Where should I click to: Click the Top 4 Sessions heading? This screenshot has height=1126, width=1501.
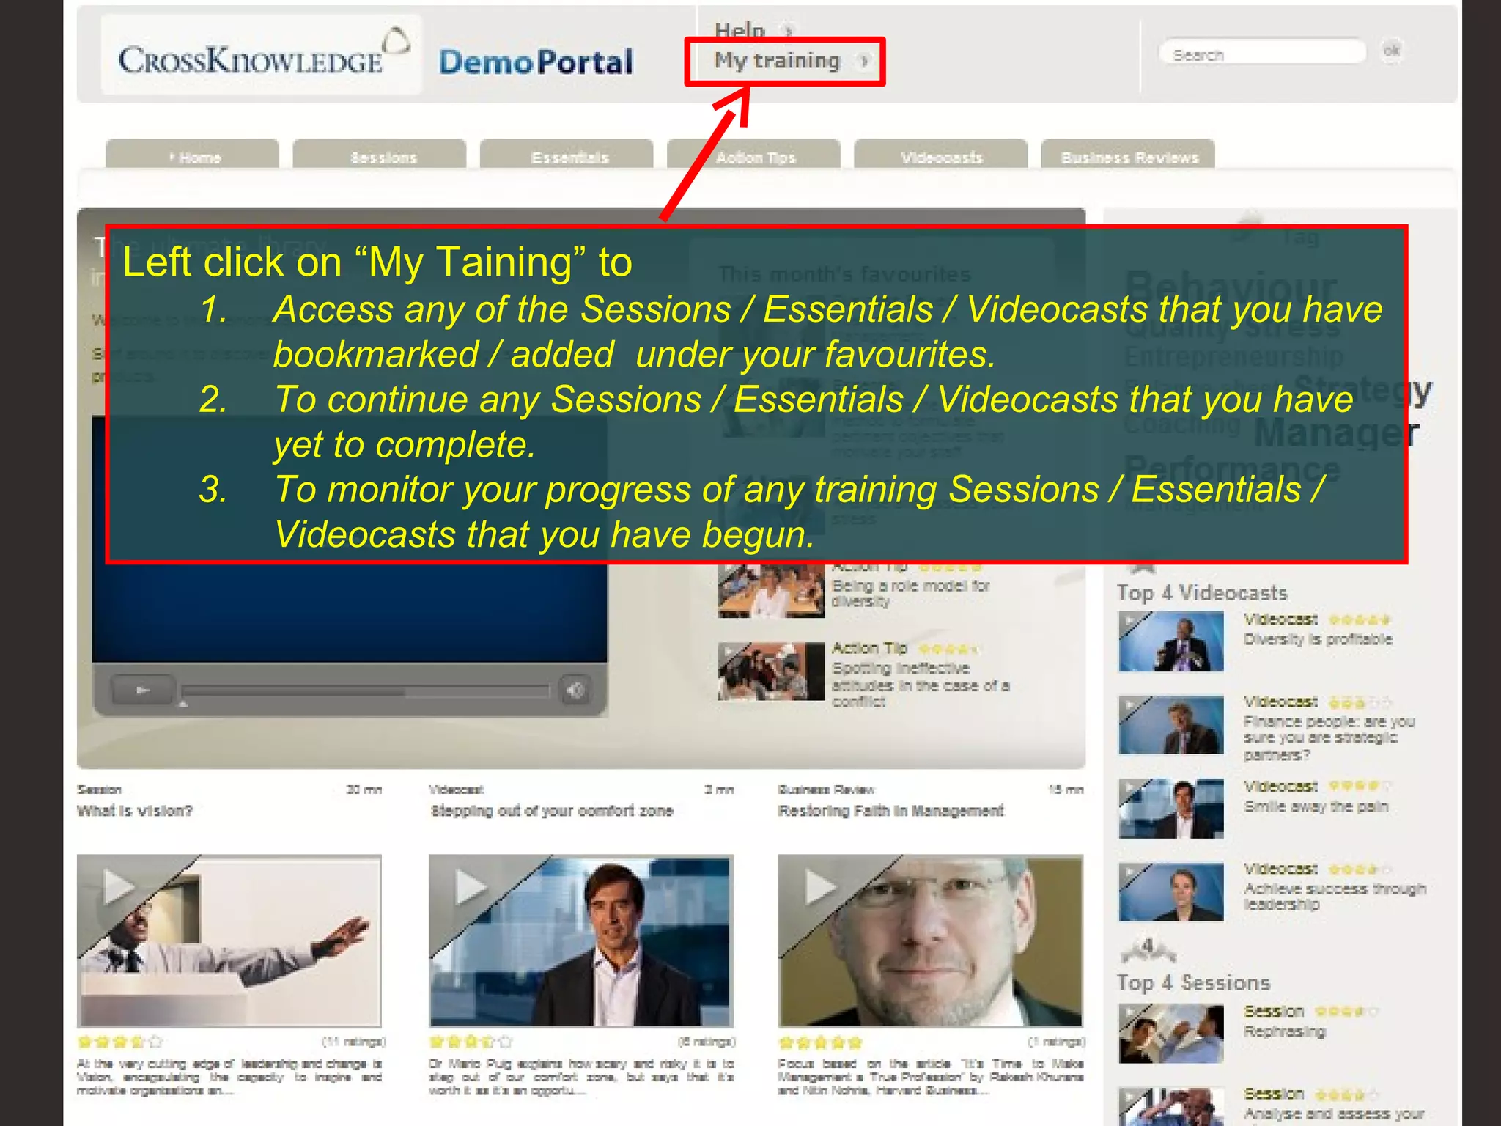1193,983
